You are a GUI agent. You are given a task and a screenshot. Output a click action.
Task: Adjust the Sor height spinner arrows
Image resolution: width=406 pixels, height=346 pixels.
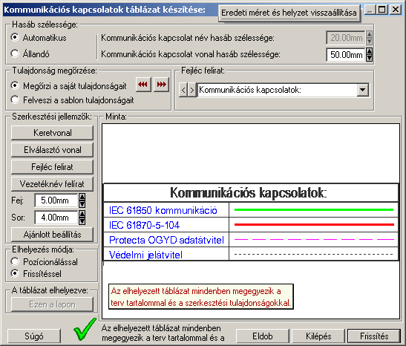tap(82, 218)
